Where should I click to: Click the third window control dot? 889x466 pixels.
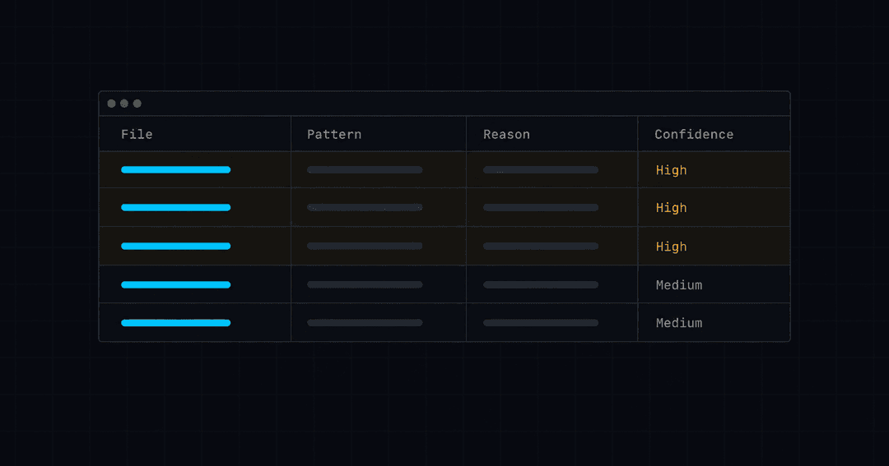[137, 104]
